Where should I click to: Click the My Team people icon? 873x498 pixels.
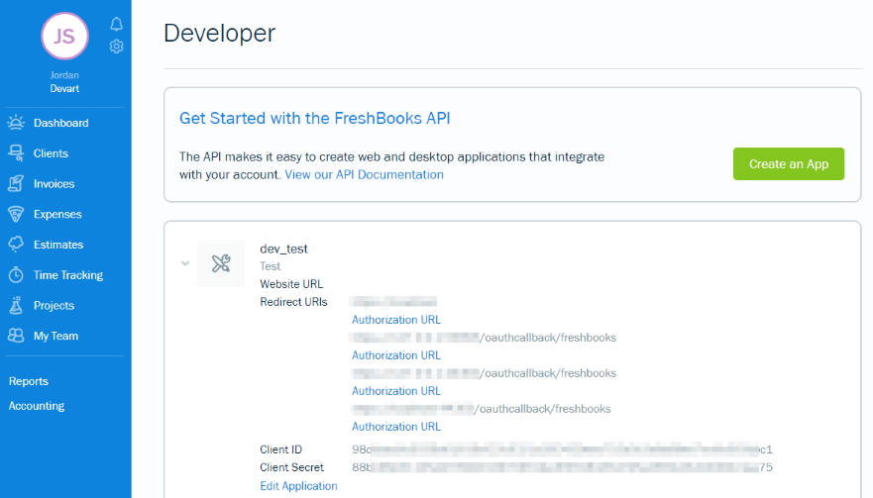[16, 336]
